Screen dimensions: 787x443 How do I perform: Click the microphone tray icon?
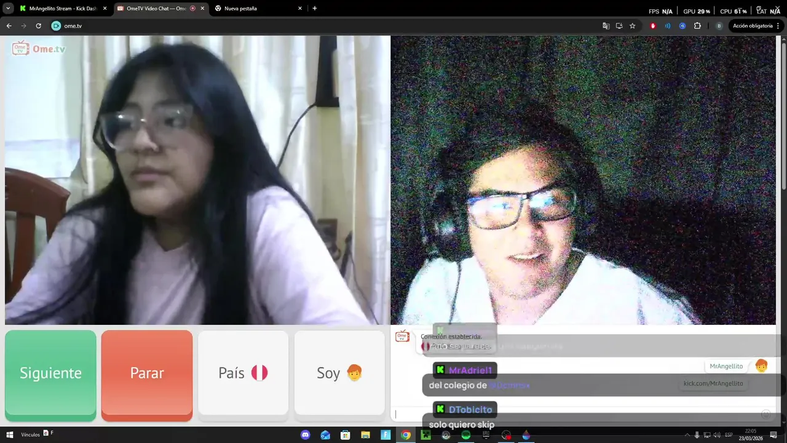(x=697, y=435)
